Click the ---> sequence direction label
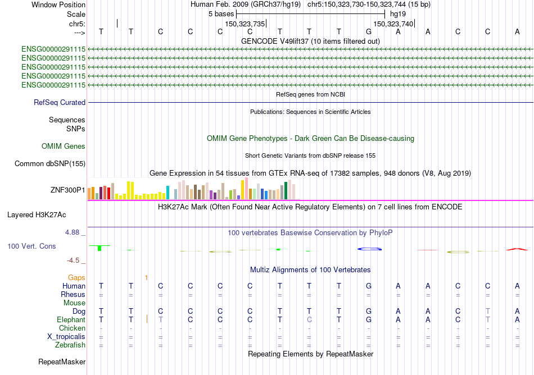The image size is (534, 375). coord(79,33)
